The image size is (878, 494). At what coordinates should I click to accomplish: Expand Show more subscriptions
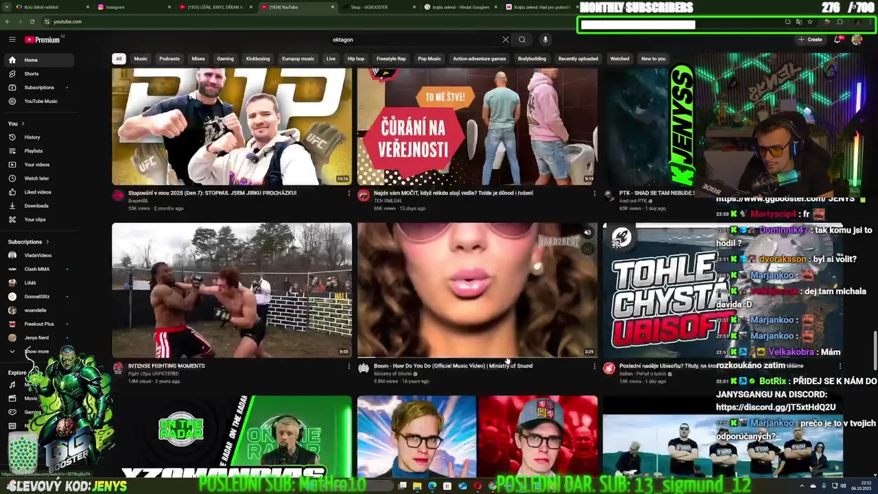(36, 351)
